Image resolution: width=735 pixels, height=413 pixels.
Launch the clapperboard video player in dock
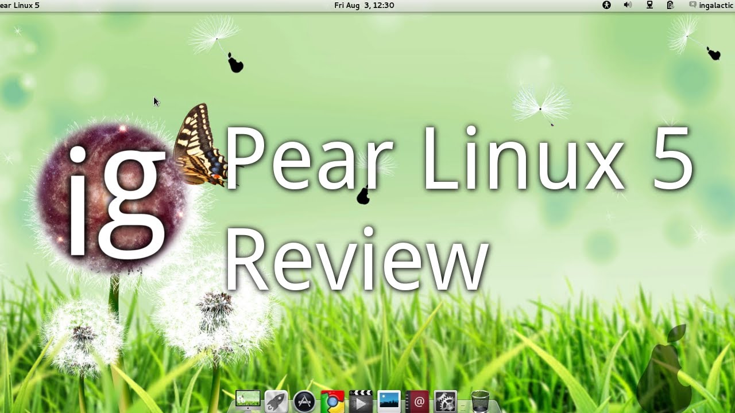361,402
